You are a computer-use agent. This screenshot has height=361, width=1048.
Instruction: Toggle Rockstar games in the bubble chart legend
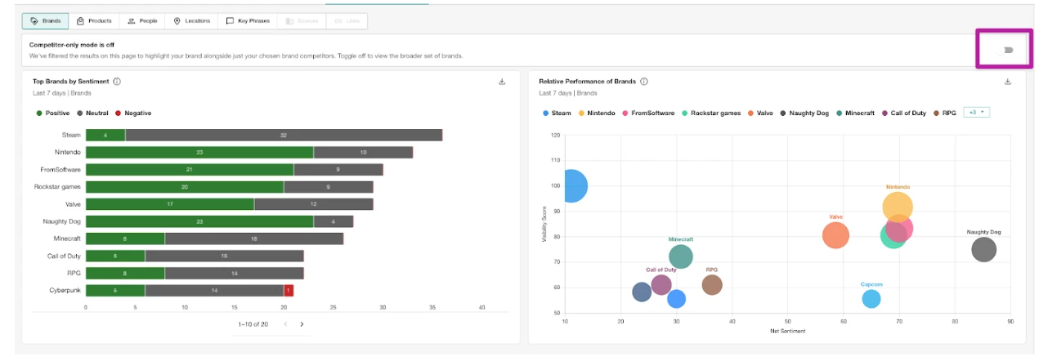point(711,113)
